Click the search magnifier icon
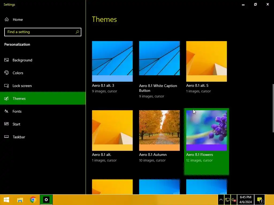The width and height of the screenshot is (274, 205). point(77,32)
